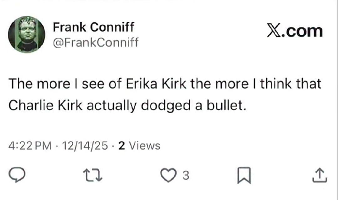Click the display name Frank Conniff
Image resolution: width=338 pixels, height=200 pixels.
point(93,28)
